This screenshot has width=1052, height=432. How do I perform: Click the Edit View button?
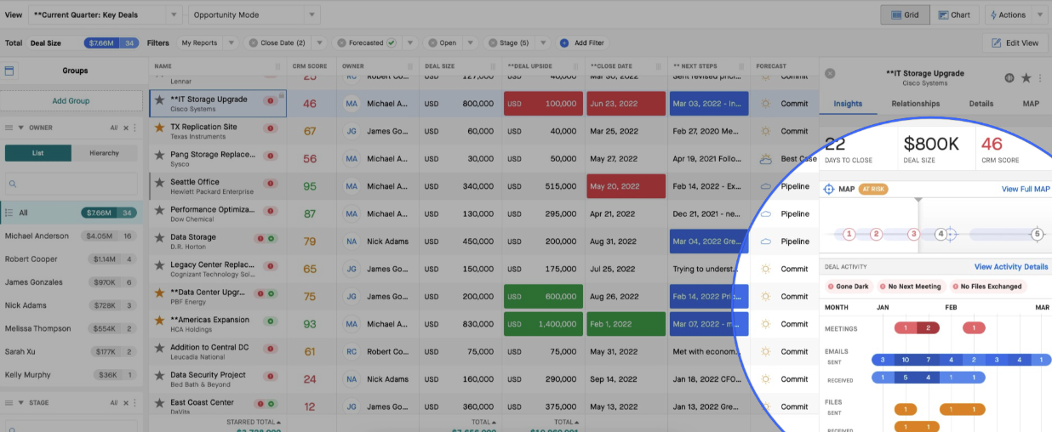coord(1015,43)
